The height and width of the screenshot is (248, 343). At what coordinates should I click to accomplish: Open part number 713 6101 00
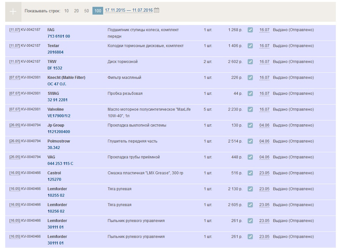pyautogui.click(x=59, y=36)
